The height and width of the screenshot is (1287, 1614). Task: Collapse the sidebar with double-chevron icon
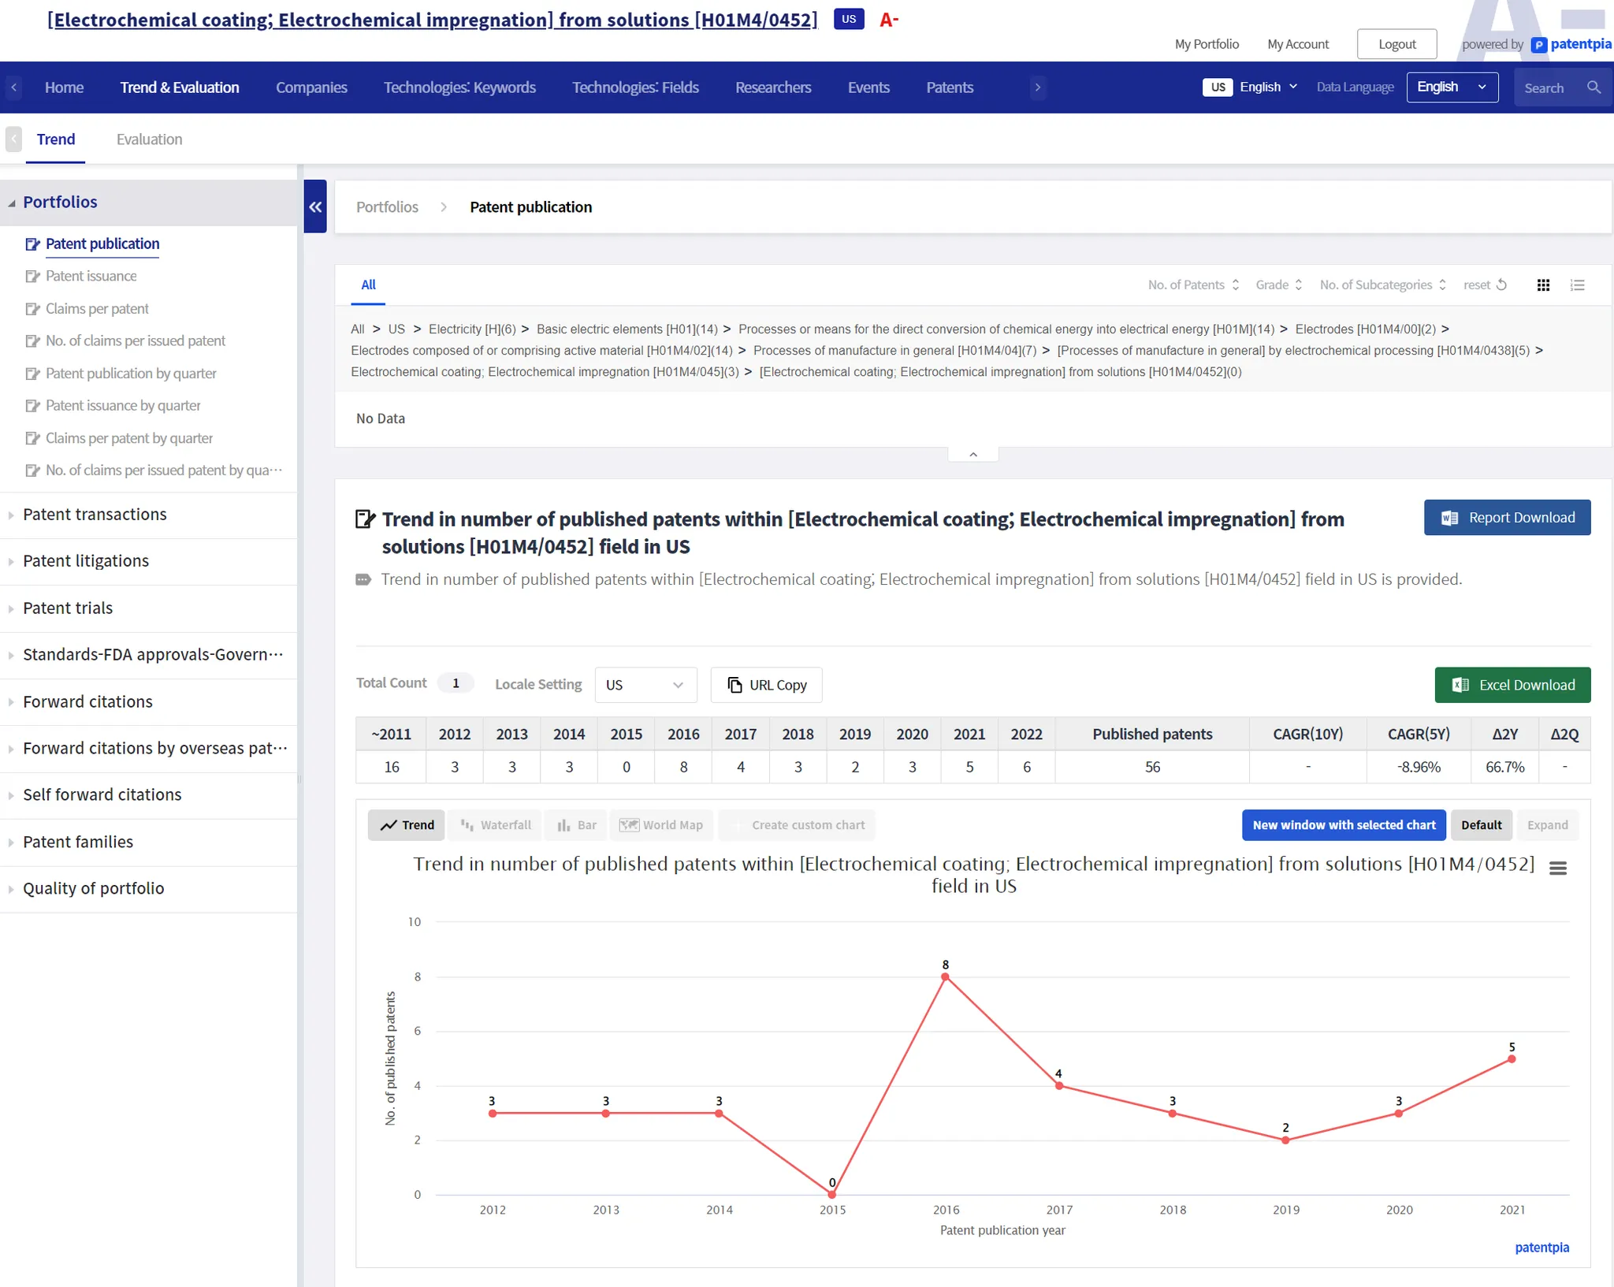click(315, 206)
